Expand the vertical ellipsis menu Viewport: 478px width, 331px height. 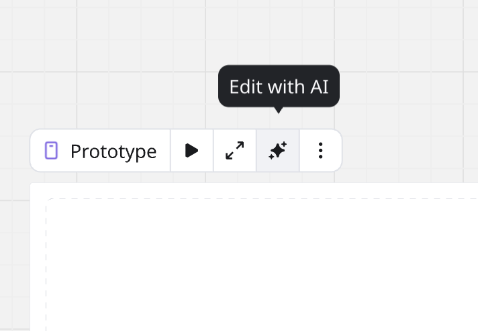pyautogui.click(x=321, y=151)
